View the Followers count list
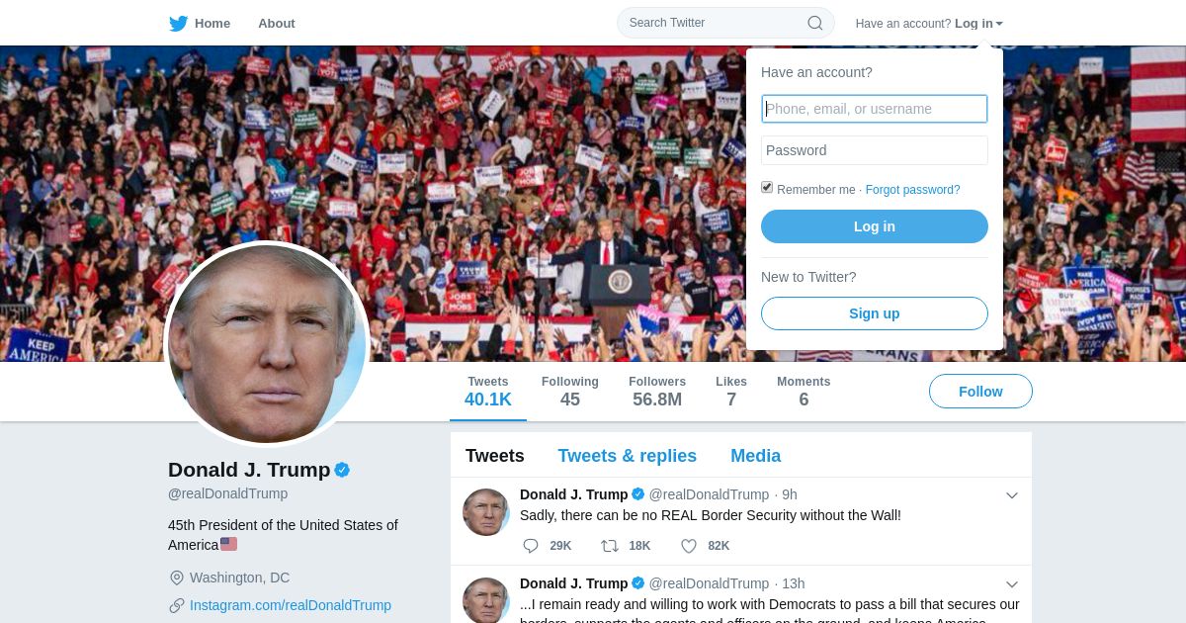Screen dimensions: 1186x623 [657, 392]
